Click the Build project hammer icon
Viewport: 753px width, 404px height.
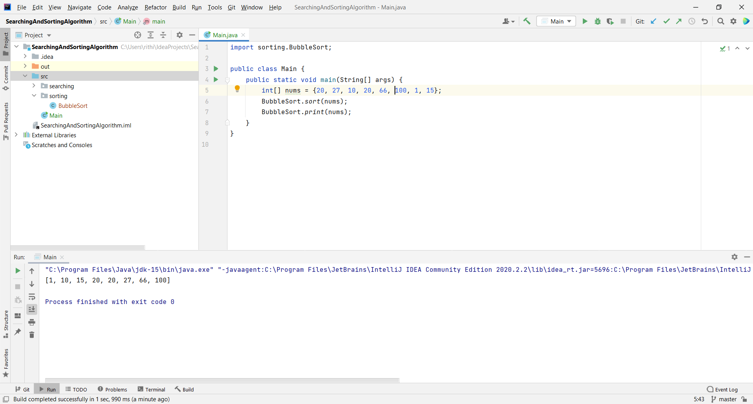click(x=527, y=21)
